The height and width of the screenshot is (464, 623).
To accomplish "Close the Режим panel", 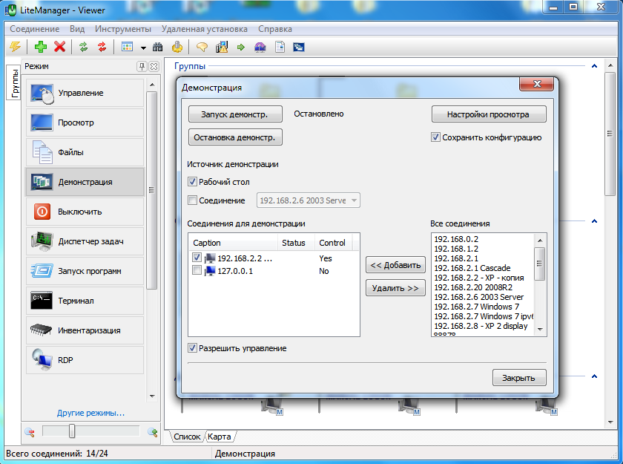I will 154,66.
